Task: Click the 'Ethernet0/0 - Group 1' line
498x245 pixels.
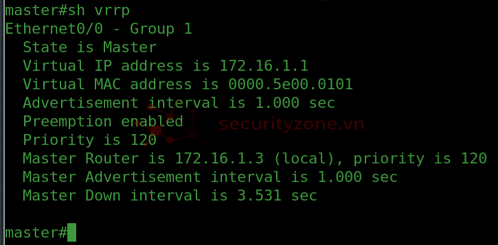Action: point(99,29)
